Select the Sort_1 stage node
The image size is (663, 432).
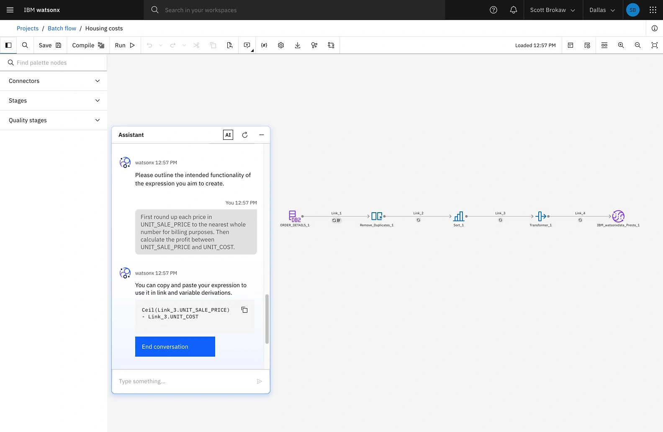click(459, 216)
